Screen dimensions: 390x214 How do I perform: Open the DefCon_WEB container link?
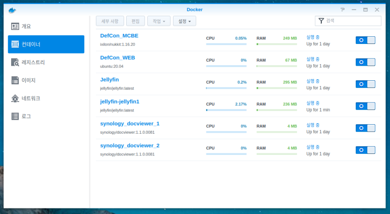tap(118, 58)
